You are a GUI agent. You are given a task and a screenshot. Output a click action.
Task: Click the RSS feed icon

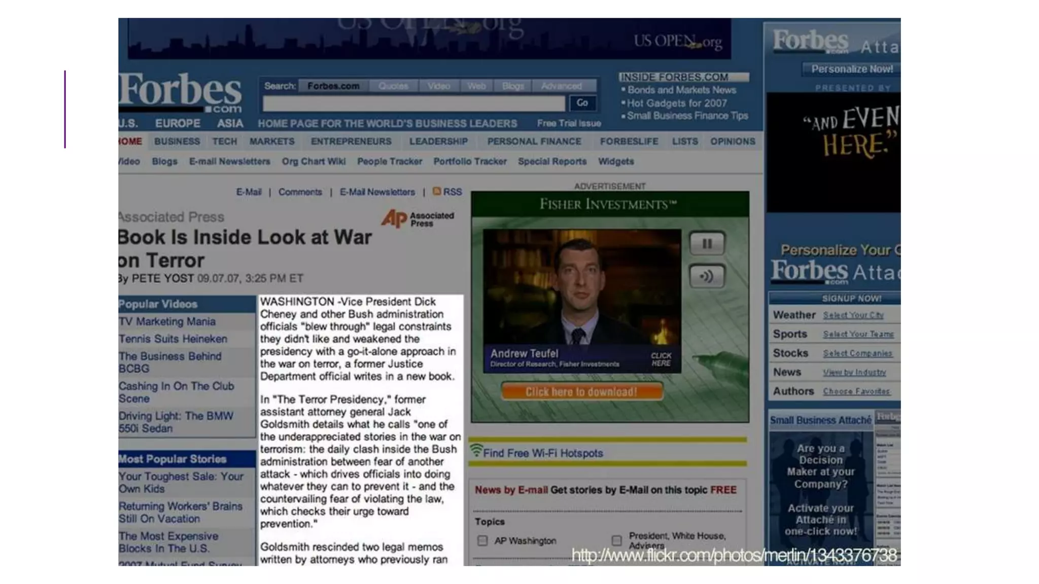coord(437,191)
